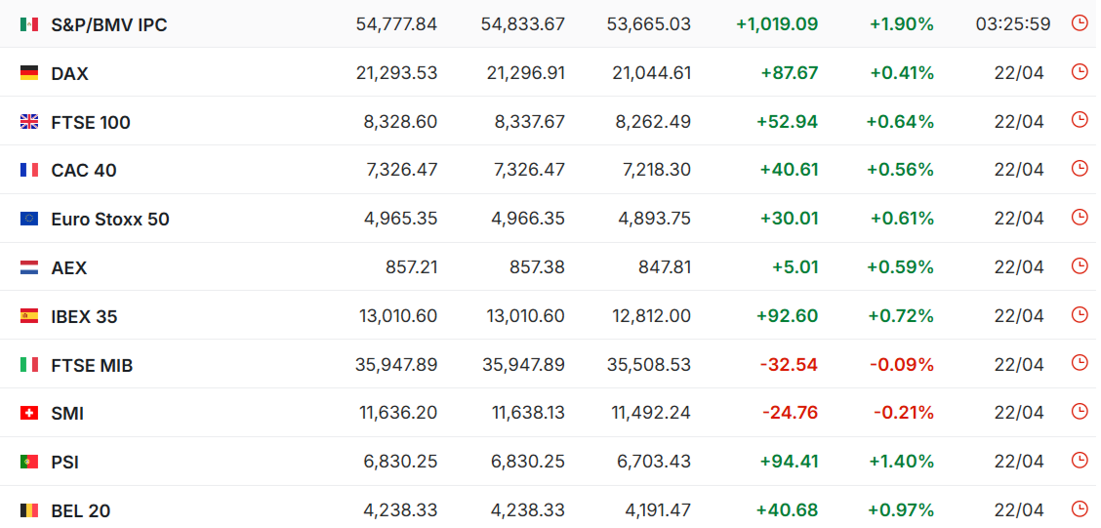Open the Euro Stoxx 50 index page
This screenshot has width=1101, height=528.
(x=110, y=220)
